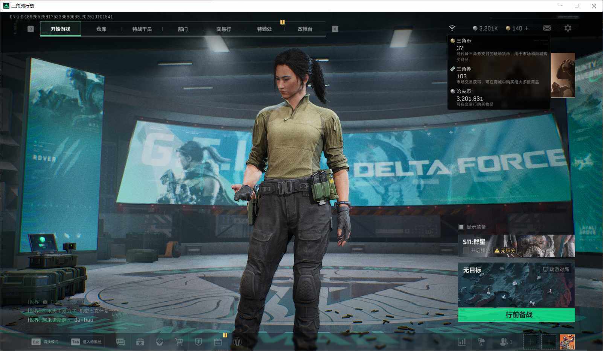Open the shopping cart store icon
Viewport: 603px width, 351px height.
click(x=179, y=342)
